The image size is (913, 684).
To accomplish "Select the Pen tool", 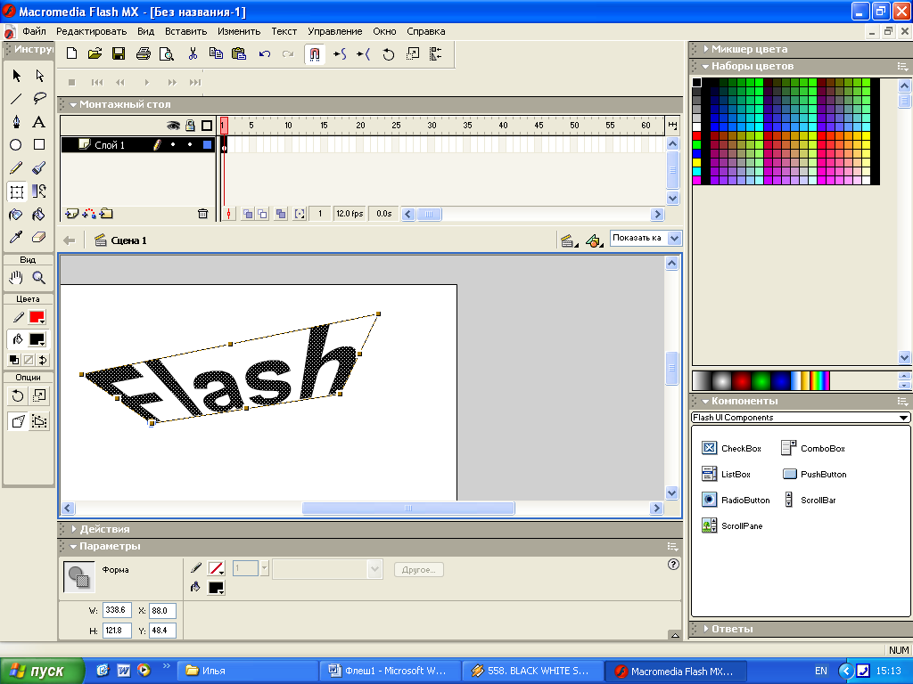I will tap(16, 121).
